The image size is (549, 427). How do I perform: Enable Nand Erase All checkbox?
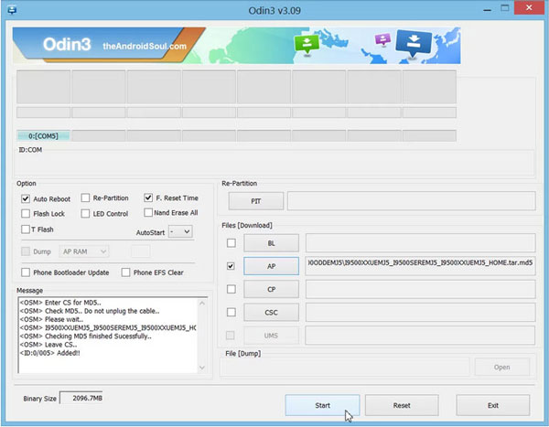click(x=148, y=212)
